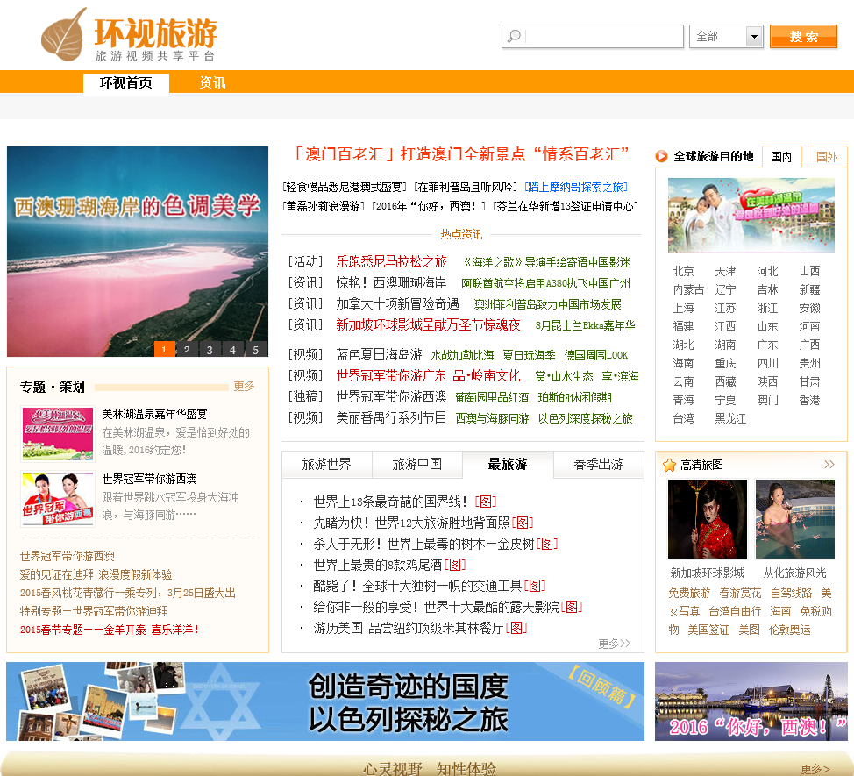Select 黑龙江 in the destination list
This screenshot has height=776, width=854.
(730, 419)
